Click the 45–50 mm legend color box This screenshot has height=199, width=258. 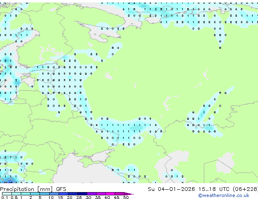tap(120, 194)
